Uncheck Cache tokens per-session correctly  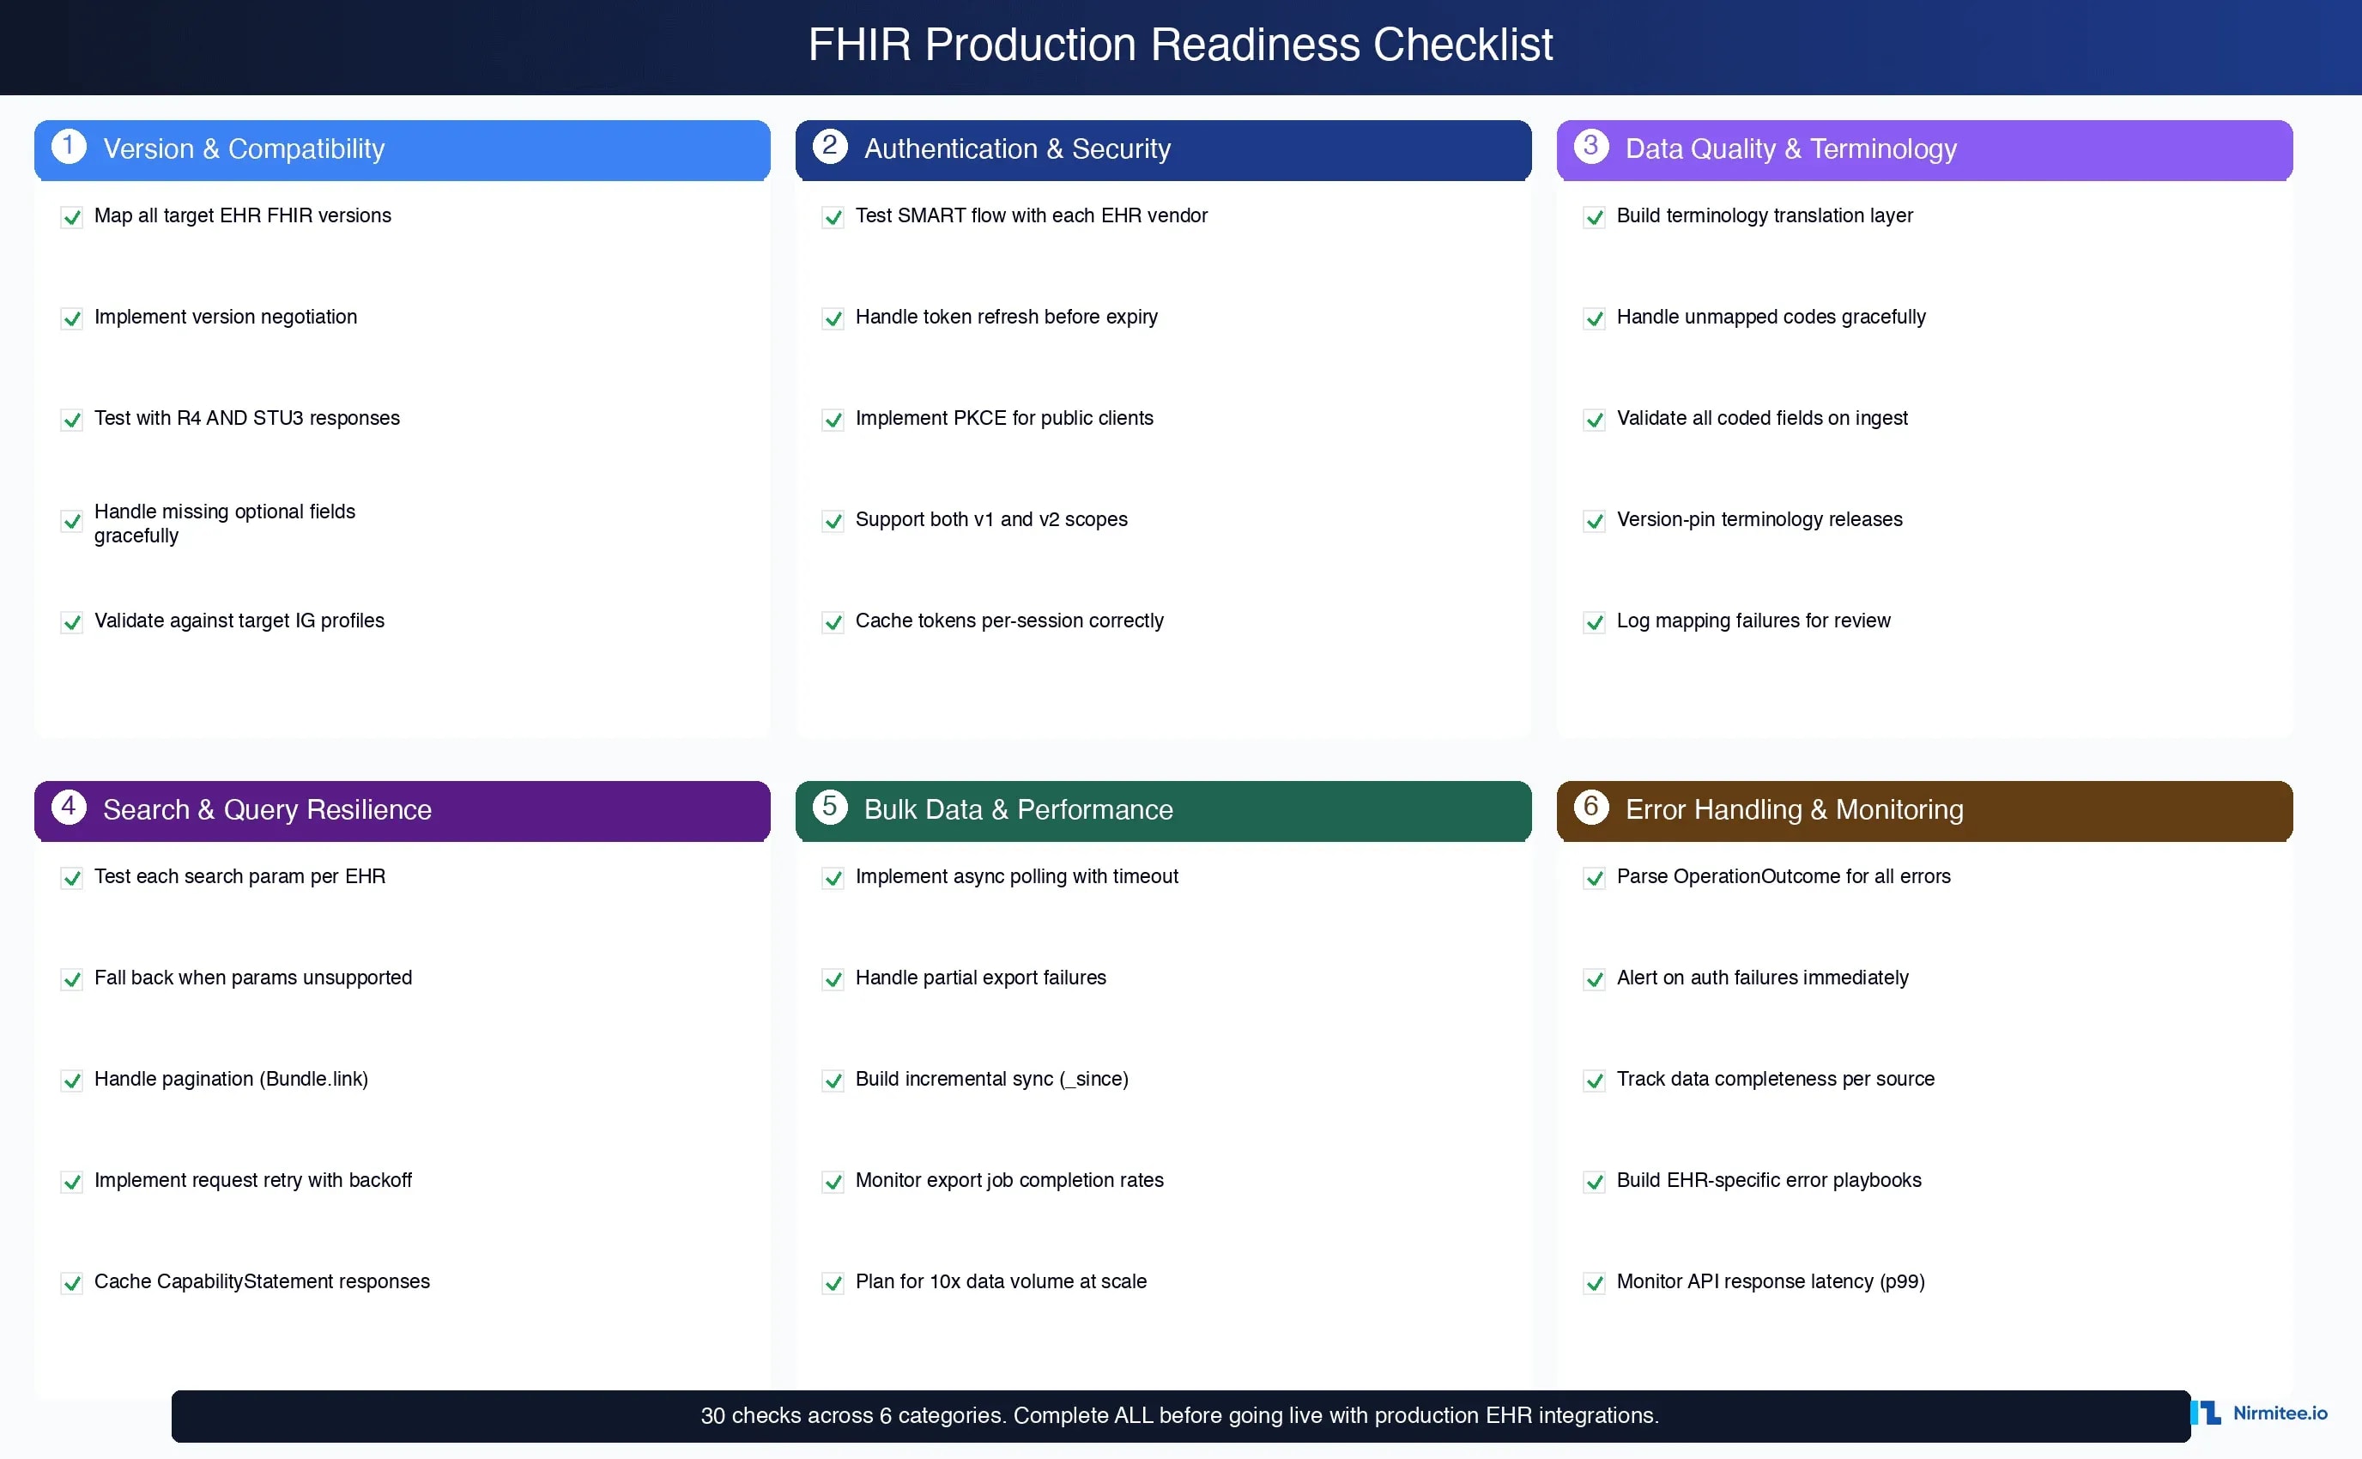click(x=833, y=622)
